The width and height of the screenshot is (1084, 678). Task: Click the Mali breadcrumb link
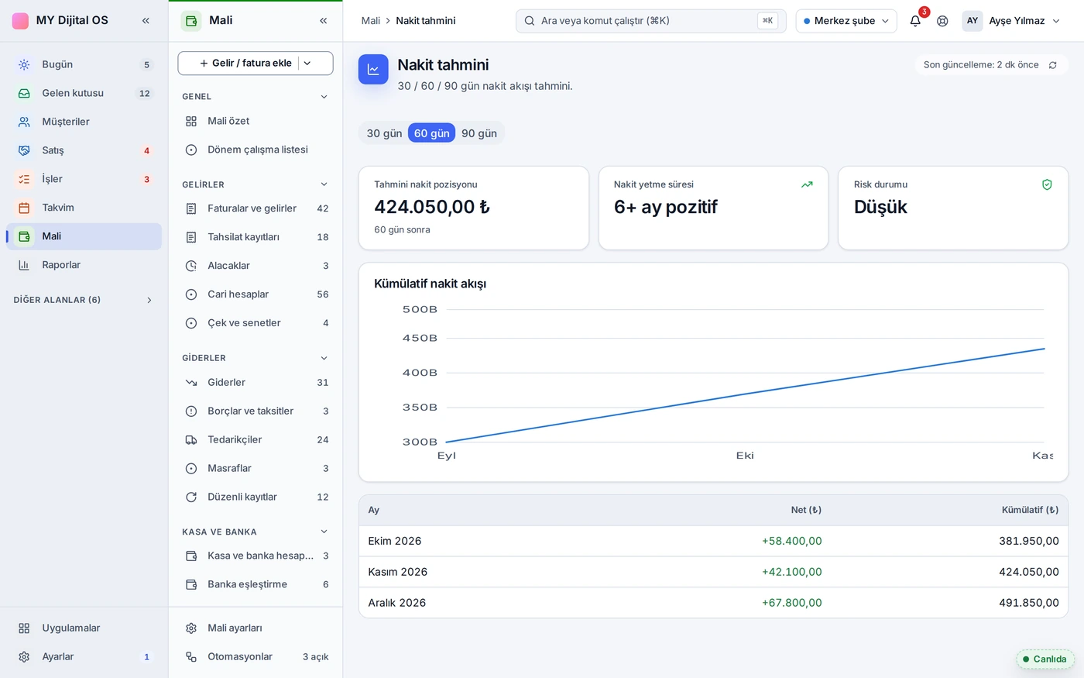pos(371,21)
